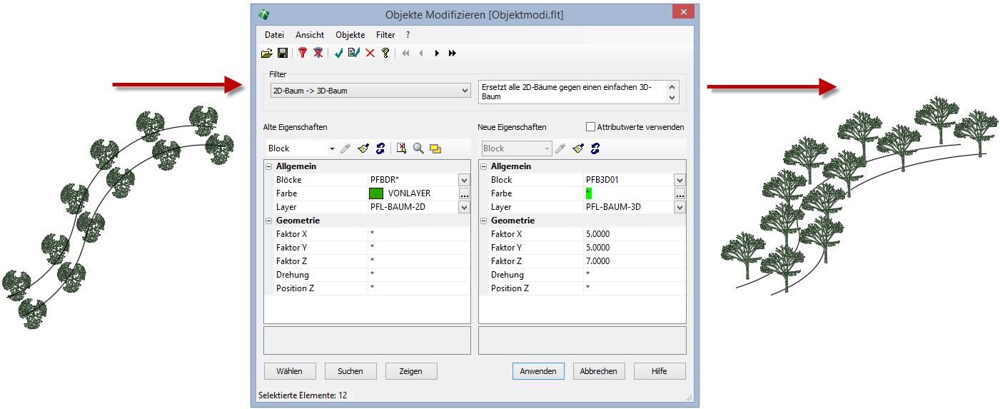Viewport: 1000px width, 409px height.
Task: Click the crossed-out funnel remove filter icon
Action: pyautogui.click(x=318, y=53)
